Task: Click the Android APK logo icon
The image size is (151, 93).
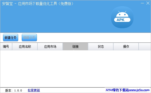Action: pyautogui.click(x=122, y=17)
